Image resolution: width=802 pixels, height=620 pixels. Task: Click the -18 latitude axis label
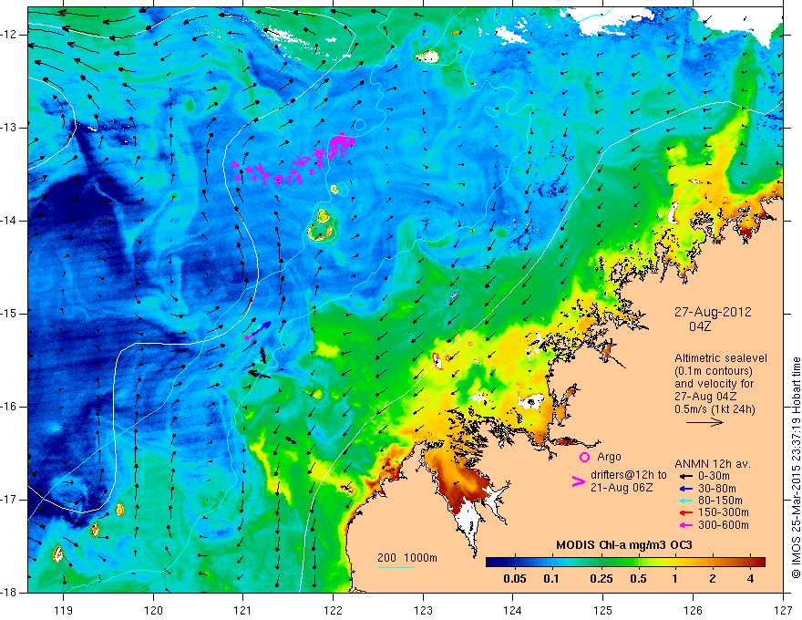(x=9, y=593)
